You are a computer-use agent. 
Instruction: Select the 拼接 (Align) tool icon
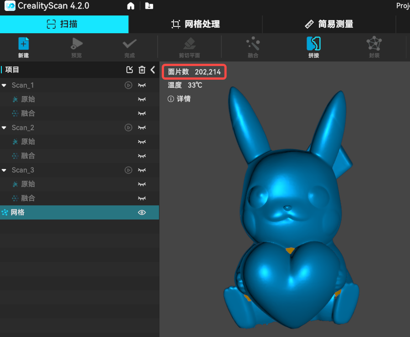pos(313,44)
